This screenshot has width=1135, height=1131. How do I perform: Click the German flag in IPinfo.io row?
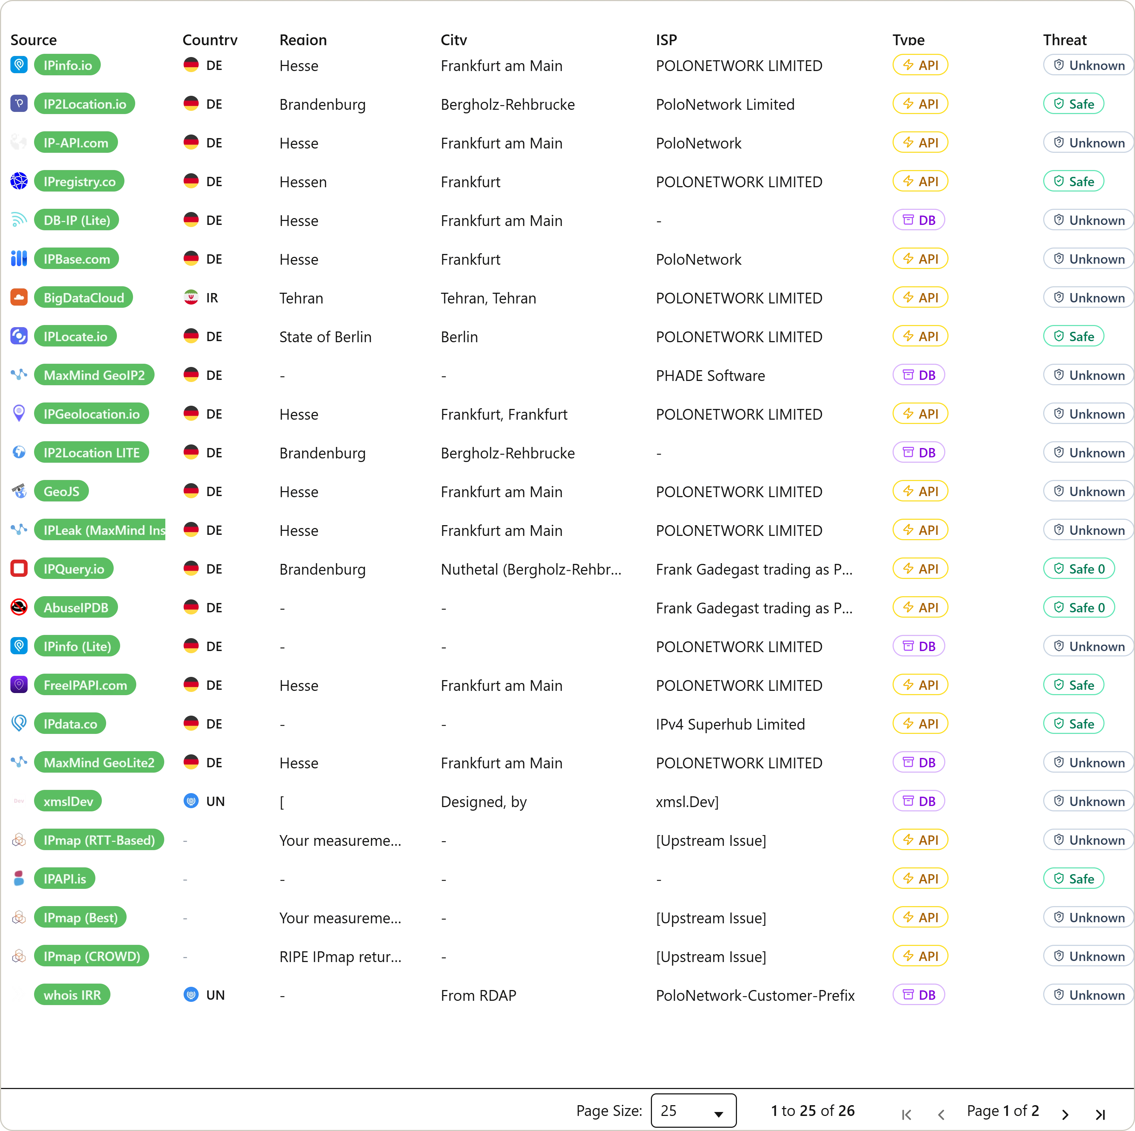pyautogui.click(x=191, y=65)
